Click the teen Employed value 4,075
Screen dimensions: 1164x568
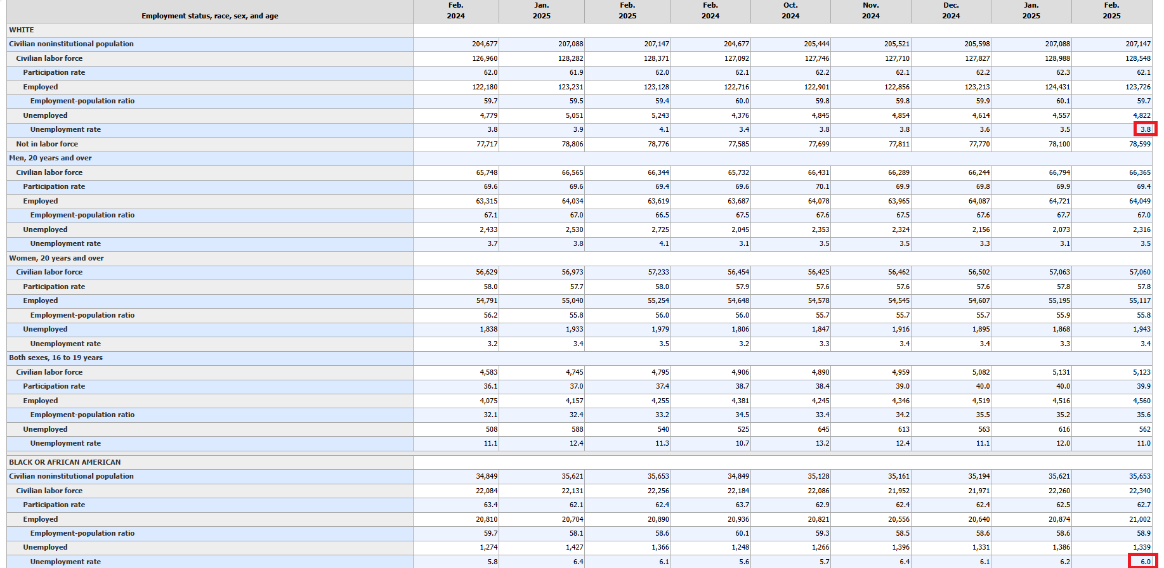pyautogui.click(x=488, y=401)
